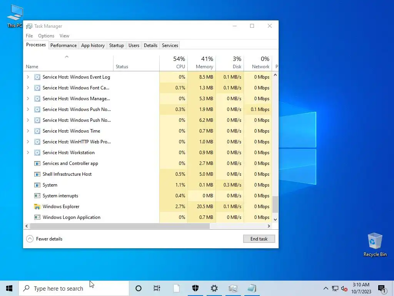This screenshot has width=394, height=296.
Task: Click the Service Host: Windows Font Cache gear icon
Action: [37, 88]
